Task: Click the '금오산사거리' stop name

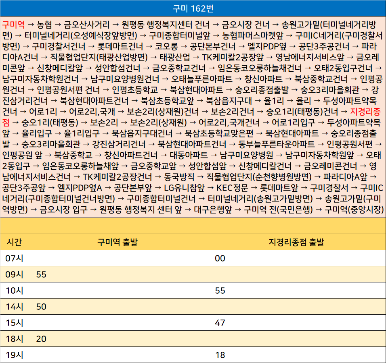Action: tap(87, 25)
